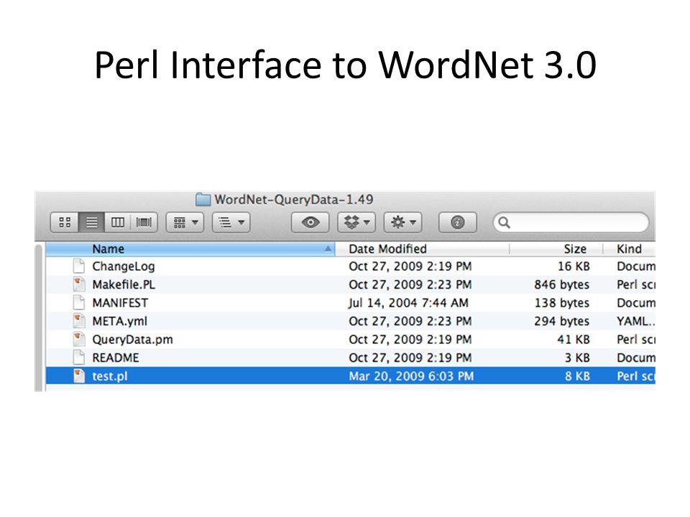
Task: Select the QueryData.pm file name
Action: (x=132, y=340)
